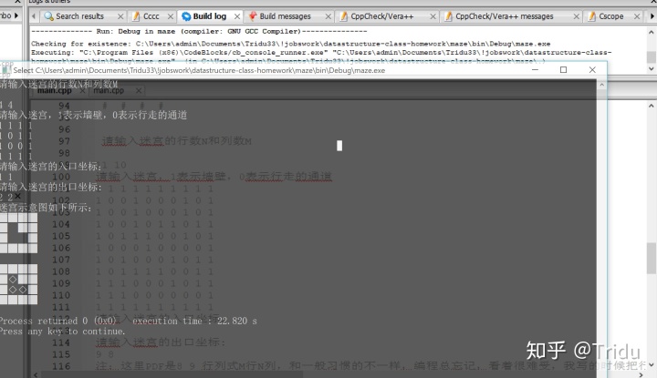Click the 'execution time : 22.820 s' text
The height and width of the screenshot is (378, 657).
(x=194, y=321)
